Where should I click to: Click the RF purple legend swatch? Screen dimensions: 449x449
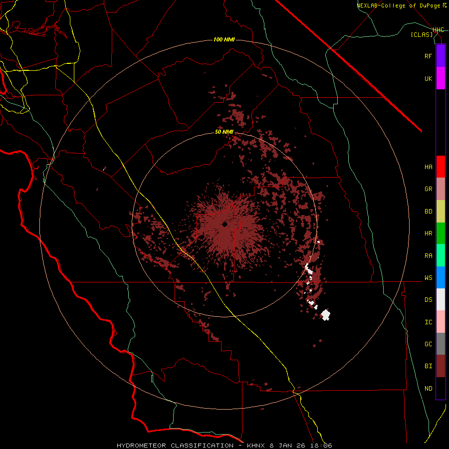[441, 56]
